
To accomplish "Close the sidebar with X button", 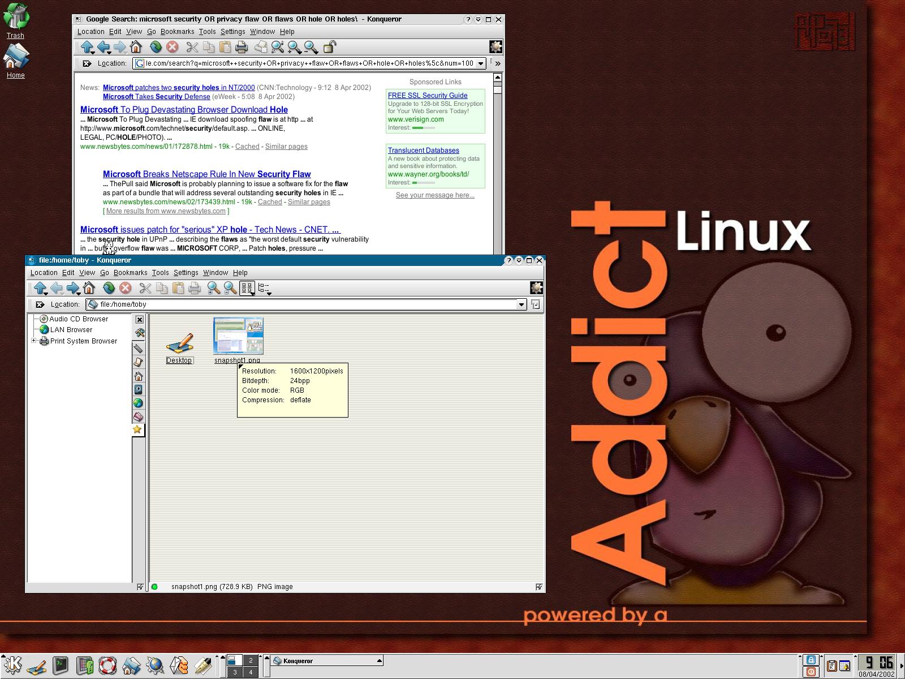I will (140, 320).
